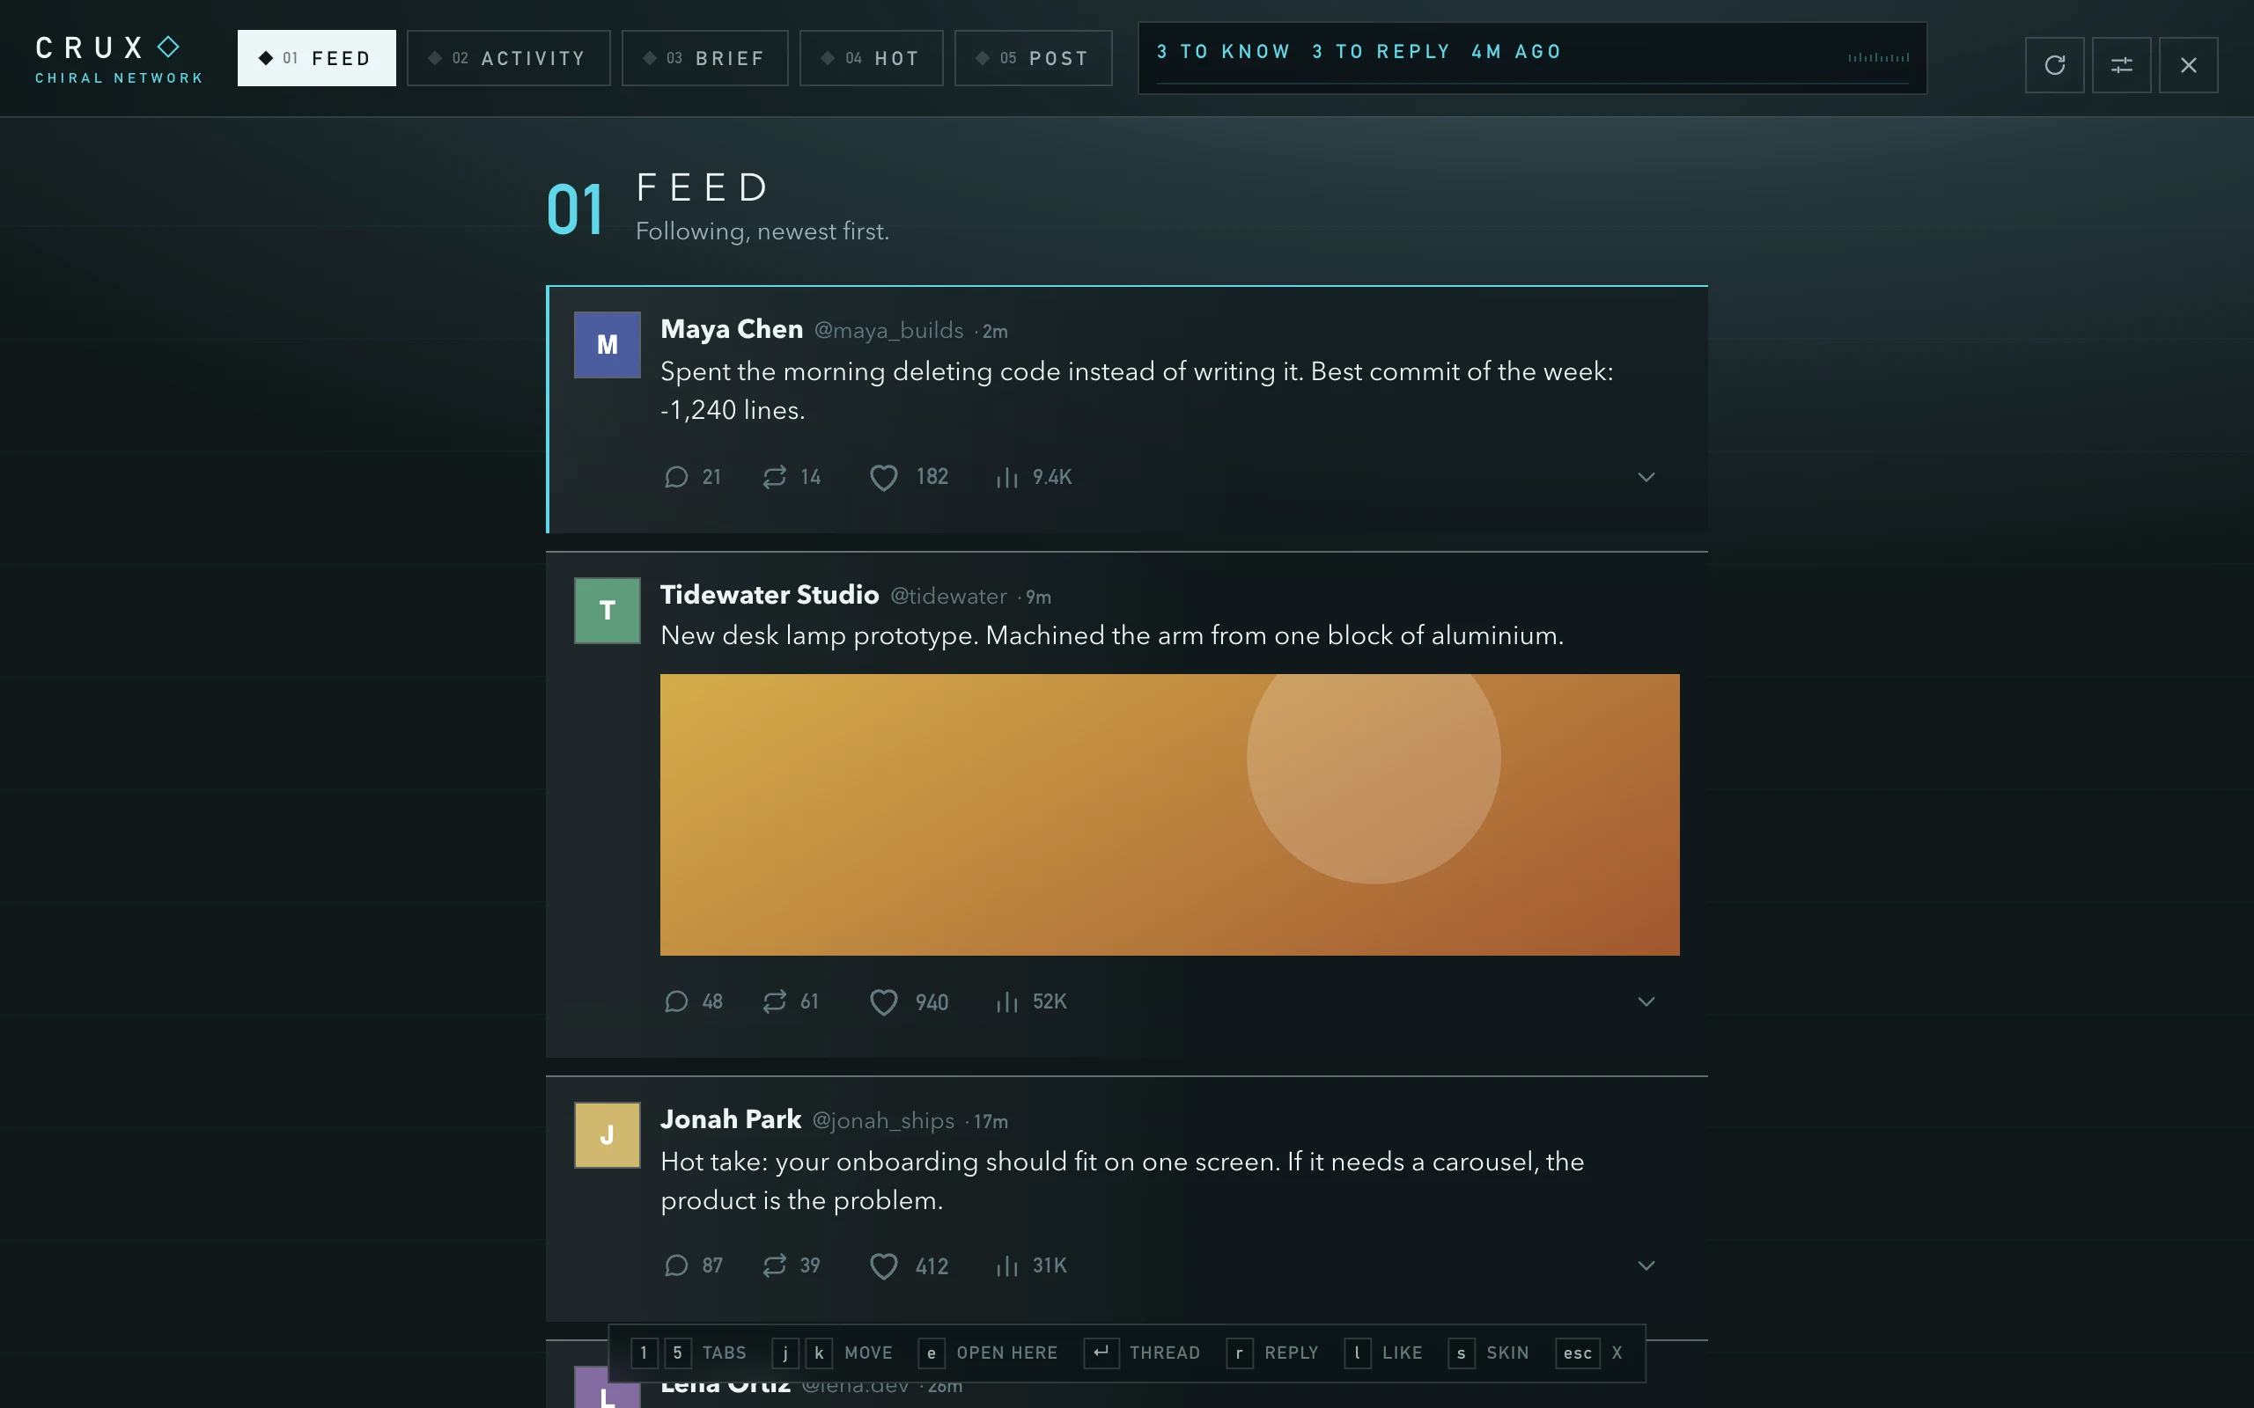Screen dimensions: 2254x1408
Task: View stats on Maya Chen's post
Action: (1033, 478)
